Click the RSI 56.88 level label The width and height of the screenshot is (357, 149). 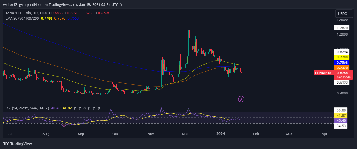point(341,110)
